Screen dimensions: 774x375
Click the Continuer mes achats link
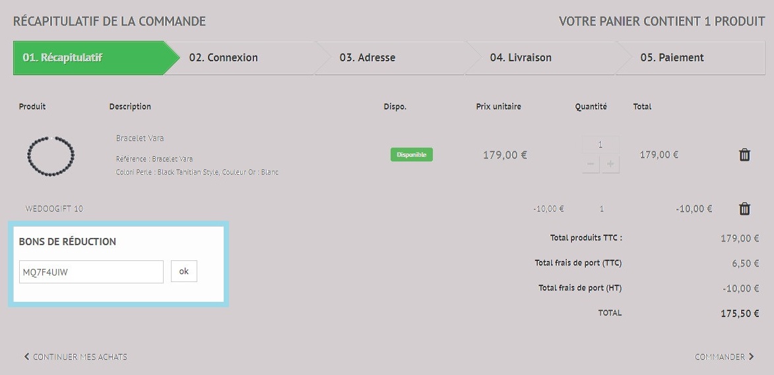pyautogui.click(x=75, y=357)
